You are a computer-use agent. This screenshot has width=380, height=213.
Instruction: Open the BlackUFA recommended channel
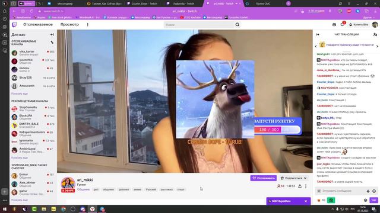[33, 117]
